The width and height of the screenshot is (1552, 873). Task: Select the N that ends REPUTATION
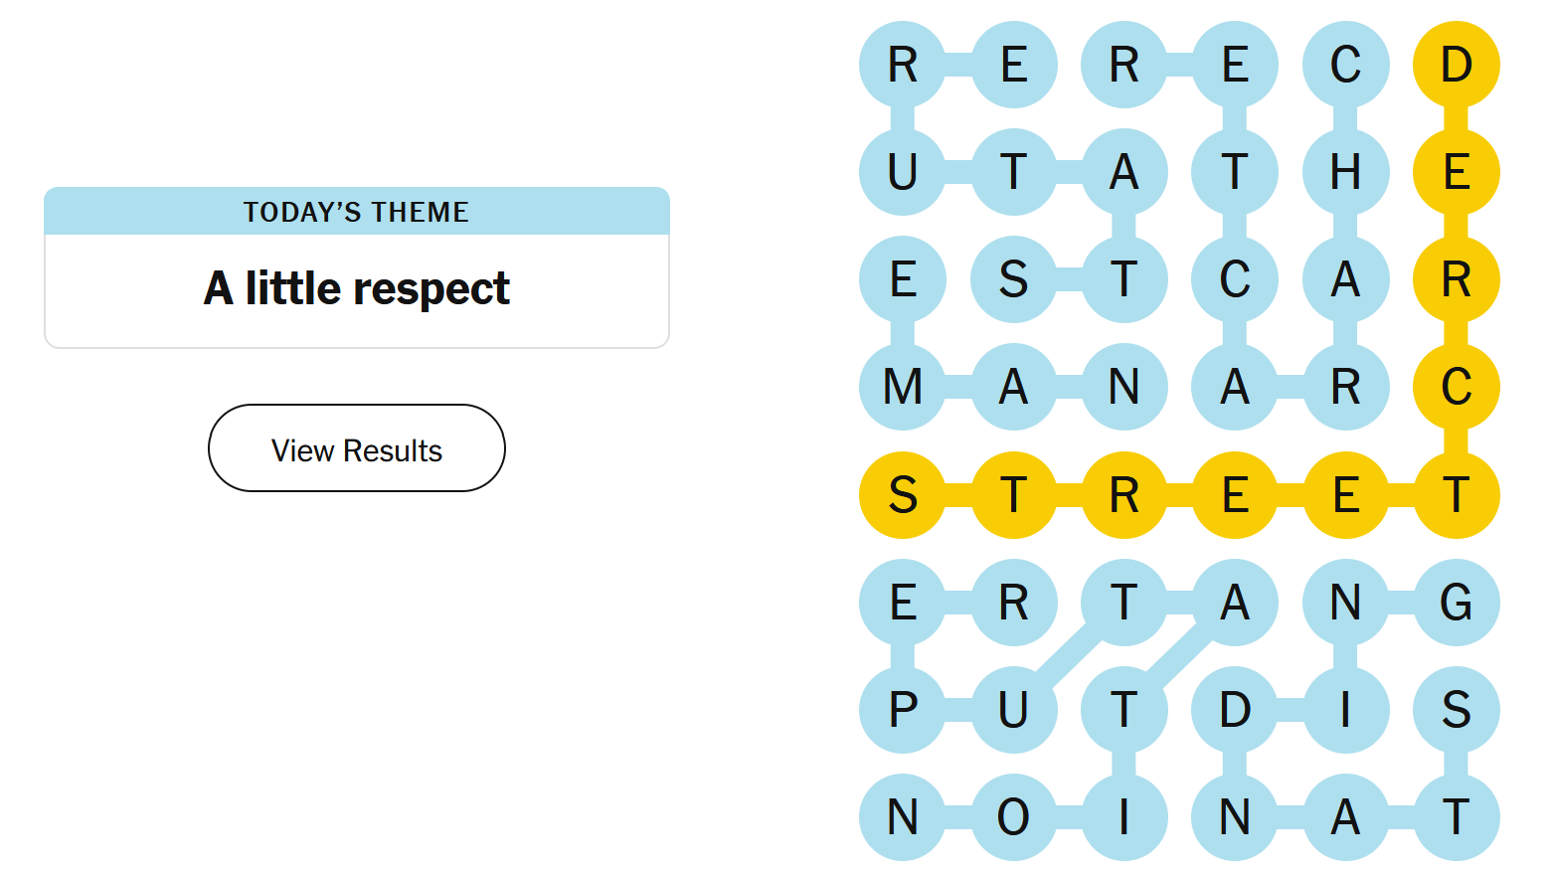(903, 817)
